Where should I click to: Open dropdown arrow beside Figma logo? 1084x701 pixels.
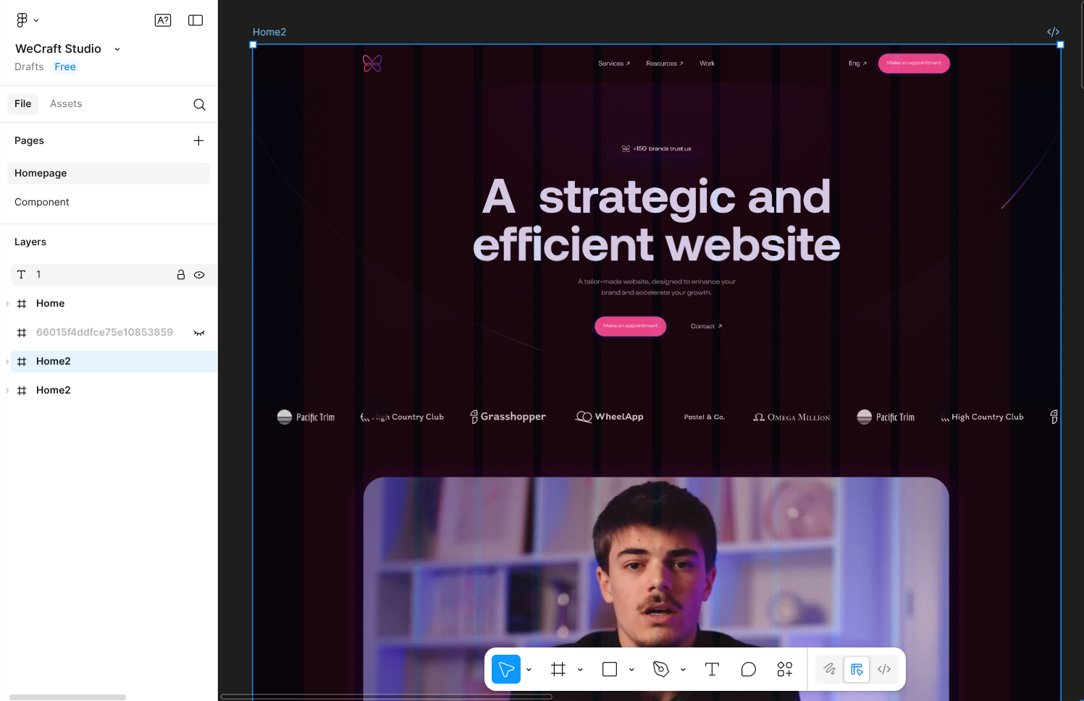(x=36, y=20)
